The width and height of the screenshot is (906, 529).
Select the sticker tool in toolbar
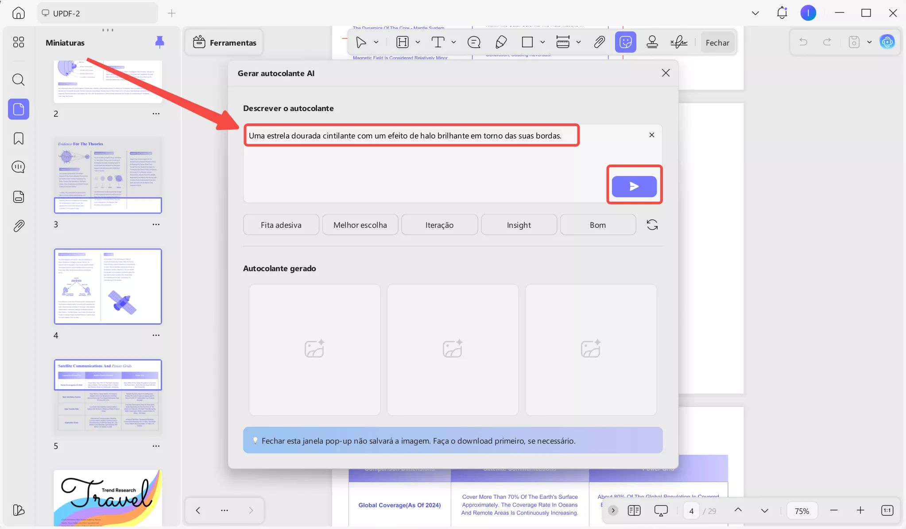point(625,42)
